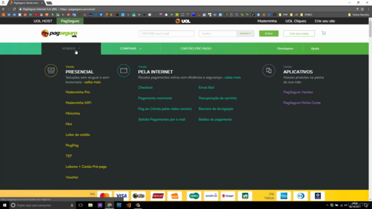
Task: Click the green Entrar button
Action: pyautogui.click(x=269, y=34)
